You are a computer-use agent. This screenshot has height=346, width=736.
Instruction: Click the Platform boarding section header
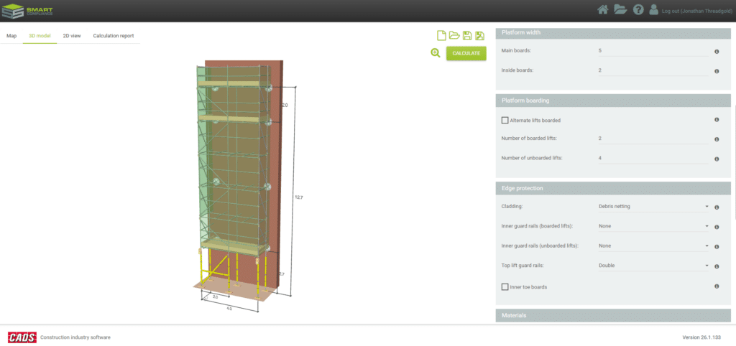coord(613,100)
